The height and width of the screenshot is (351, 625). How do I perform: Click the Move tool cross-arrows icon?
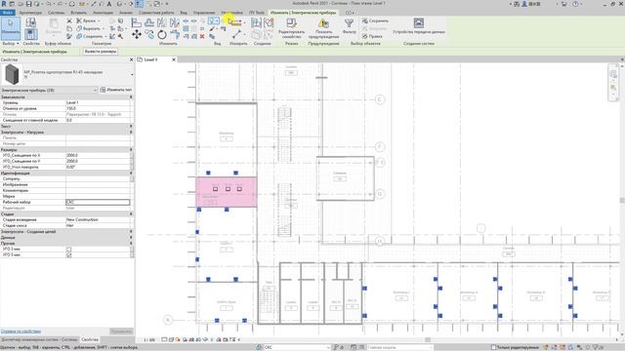pyautogui.click(x=137, y=35)
